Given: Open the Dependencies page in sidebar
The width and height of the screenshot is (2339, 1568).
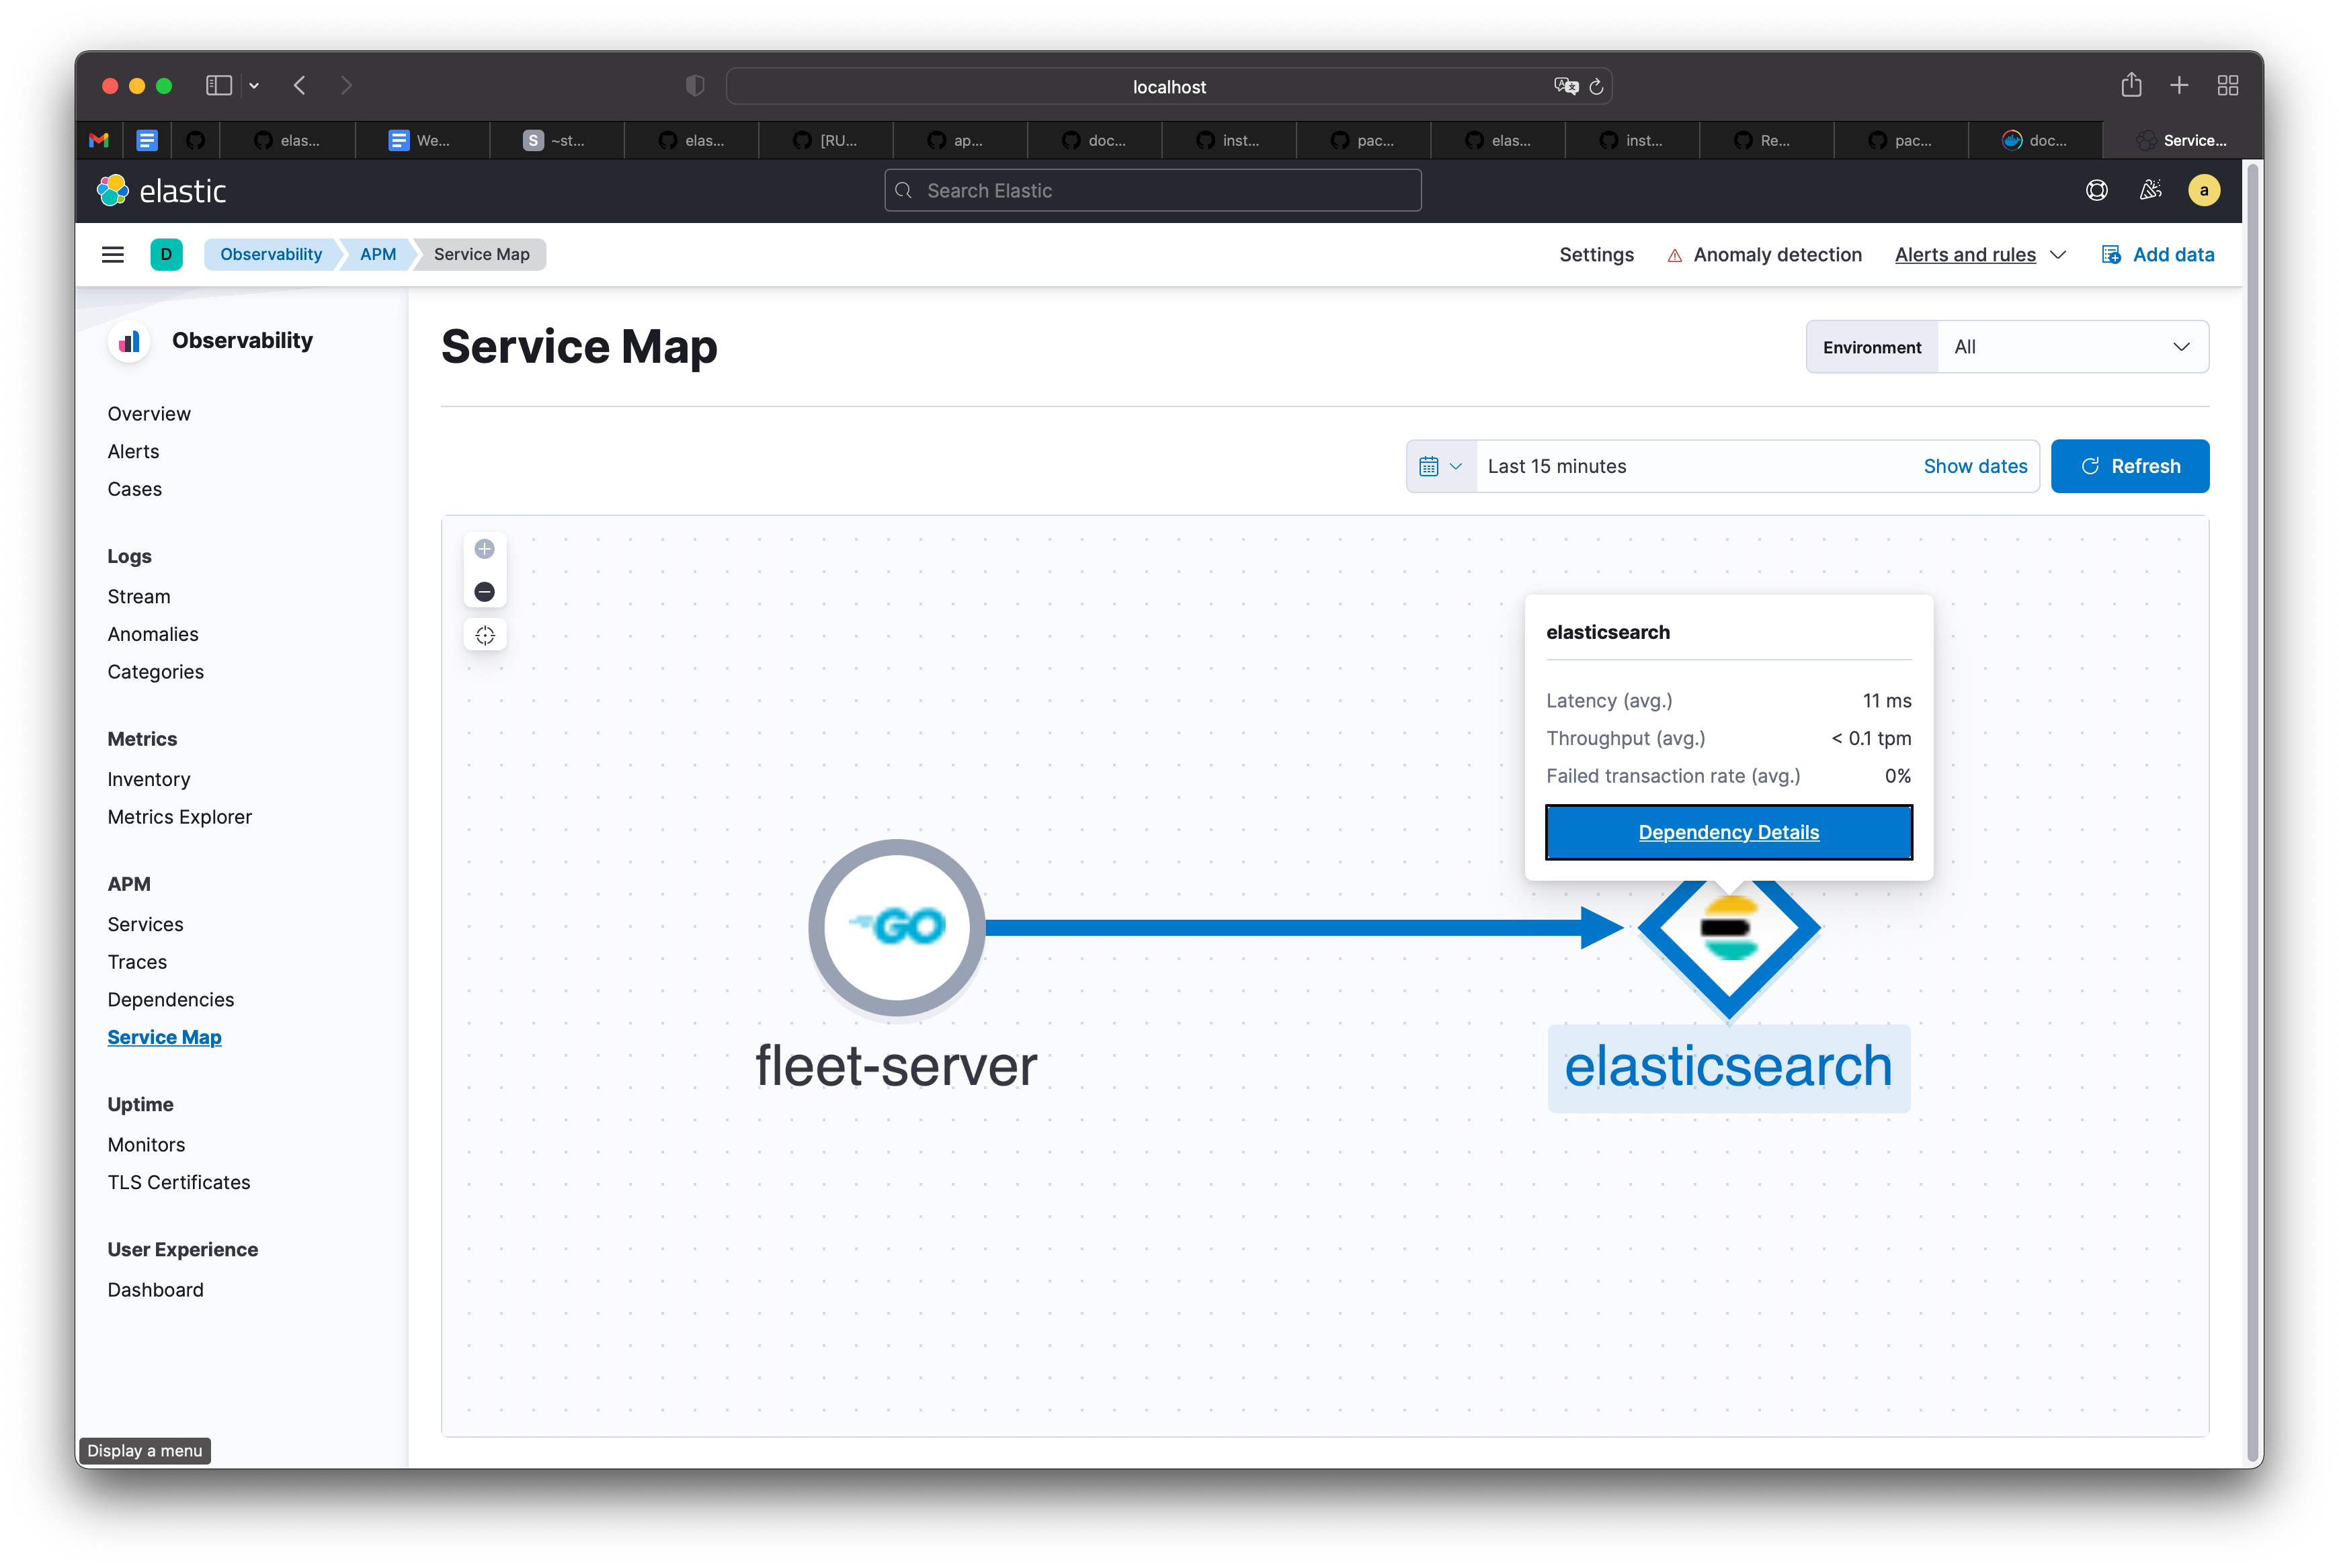Looking at the screenshot, I should click(171, 999).
